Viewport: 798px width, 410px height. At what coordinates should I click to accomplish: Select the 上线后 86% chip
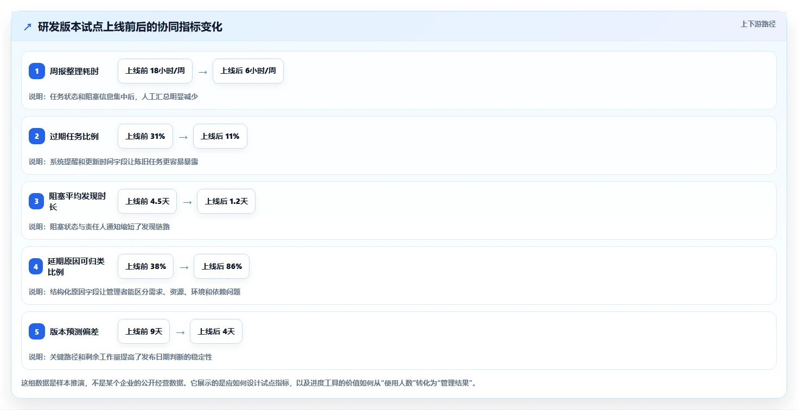pyautogui.click(x=222, y=266)
